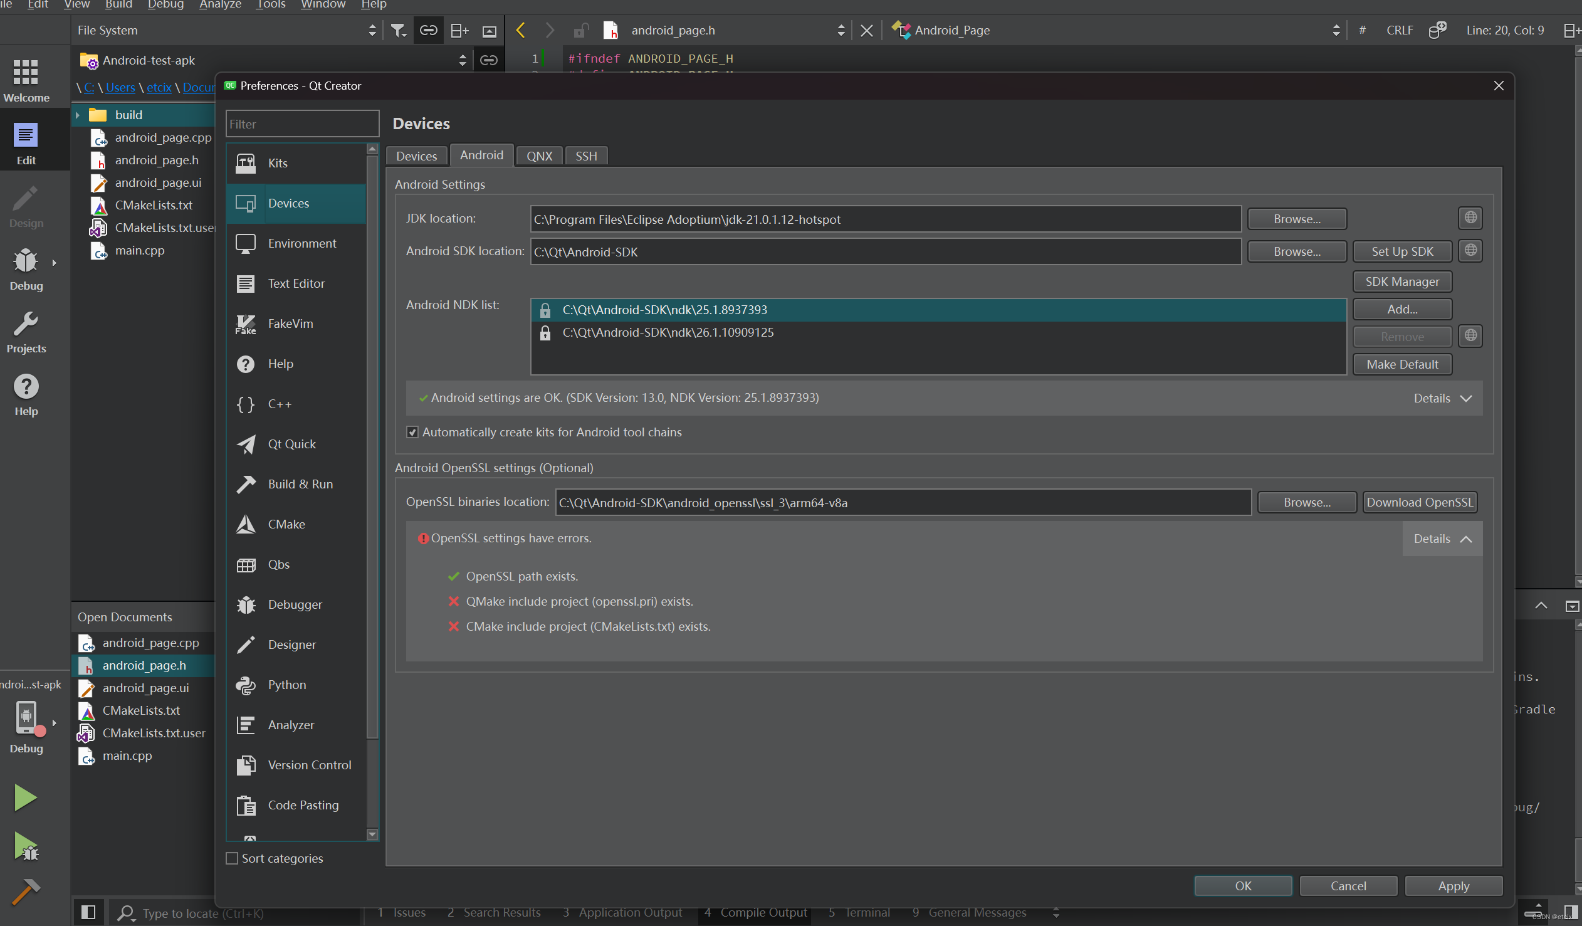
Task: Select the Devices icon in sidebar
Action: pyautogui.click(x=246, y=203)
